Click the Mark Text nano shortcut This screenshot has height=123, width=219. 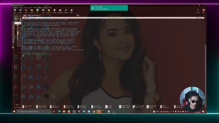124,106
